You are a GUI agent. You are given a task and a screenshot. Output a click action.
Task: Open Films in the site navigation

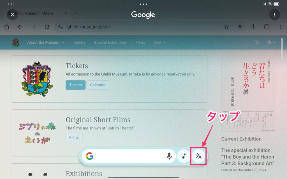click(x=140, y=43)
